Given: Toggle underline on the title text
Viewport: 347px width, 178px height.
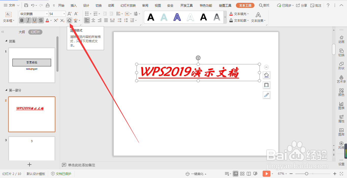Looking at the screenshot, I should pos(35,20).
